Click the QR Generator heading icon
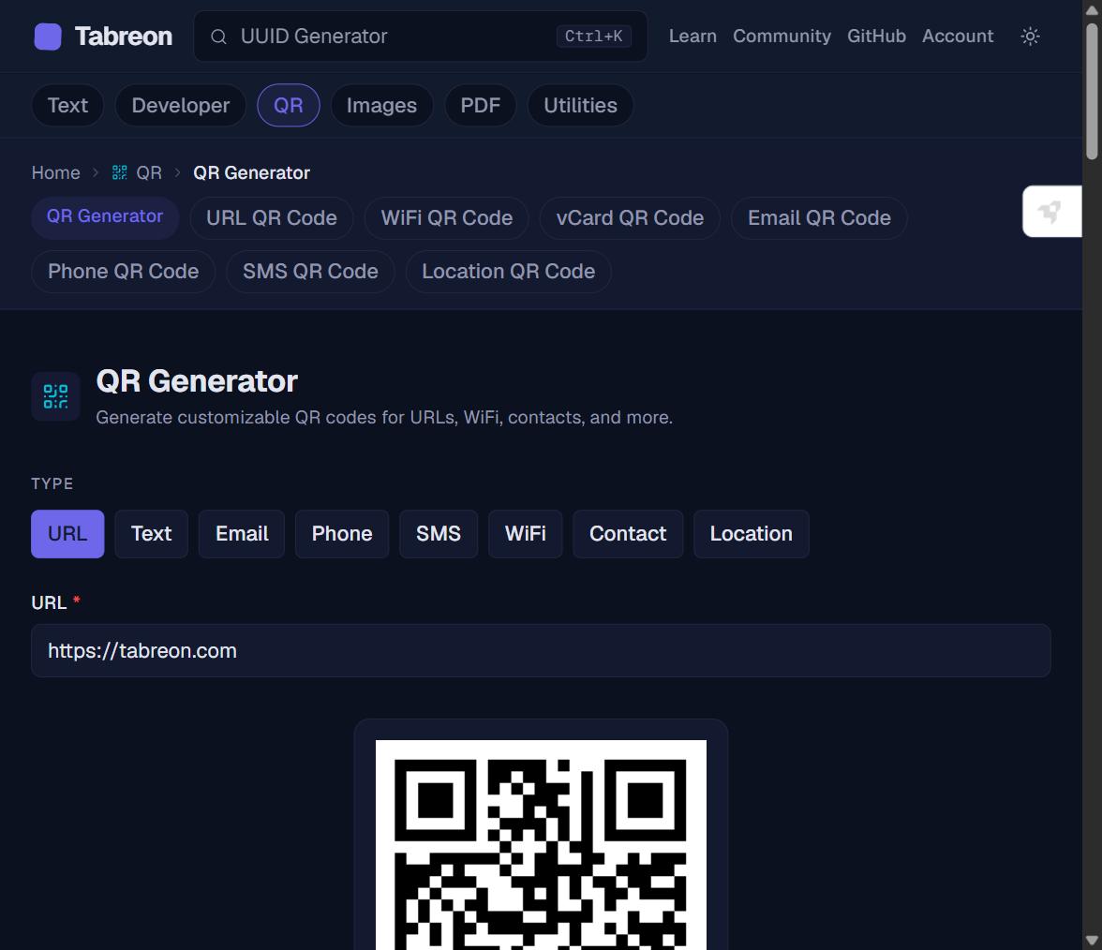The image size is (1102, 950). [x=55, y=396]
